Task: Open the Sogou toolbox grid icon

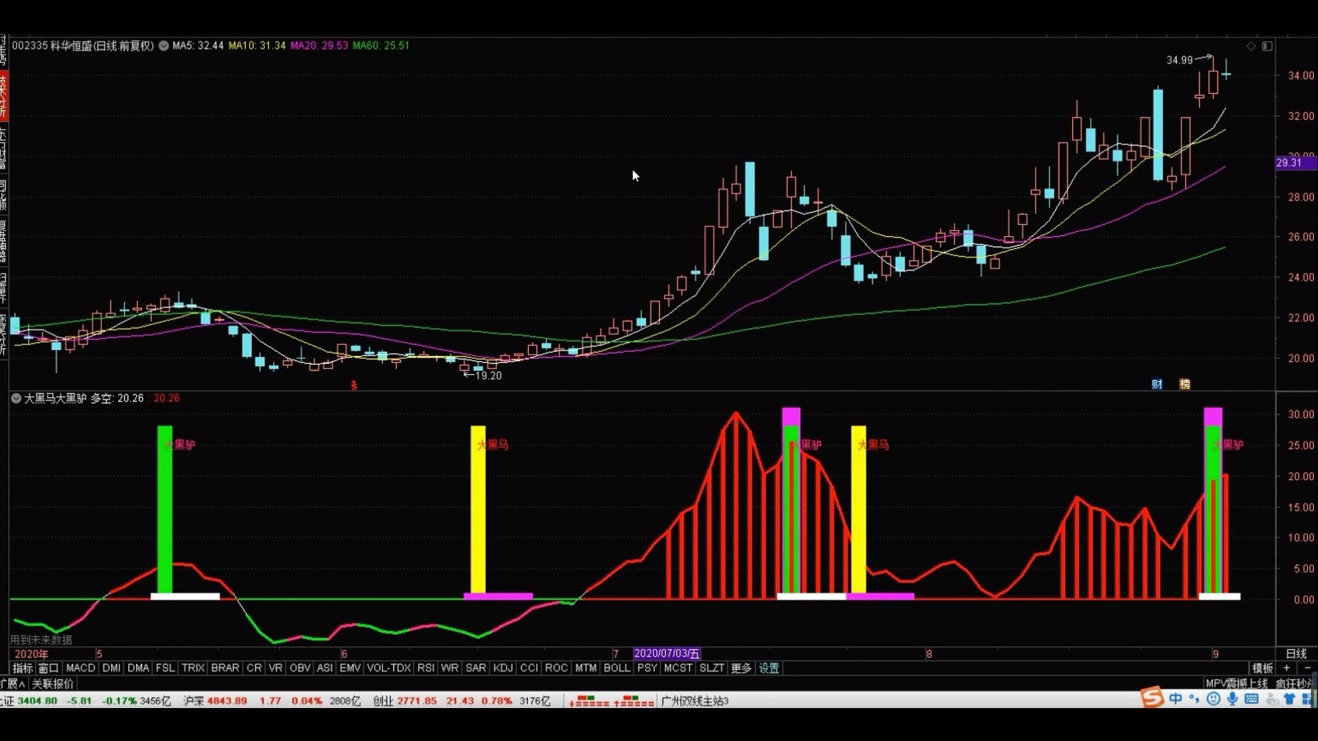Action: click(x=1306, y=698)
